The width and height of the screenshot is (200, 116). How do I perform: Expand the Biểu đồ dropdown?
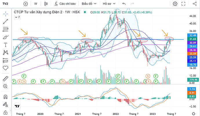pos(89,4)
